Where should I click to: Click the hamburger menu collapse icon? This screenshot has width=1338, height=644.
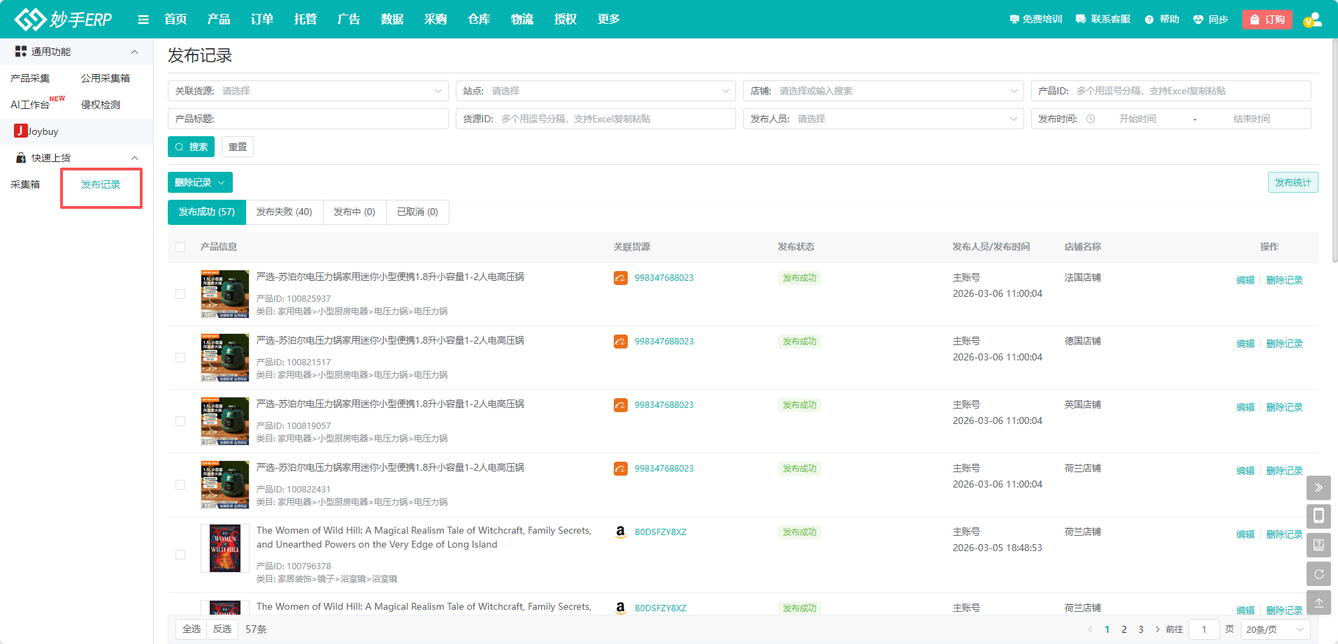[143, 20]
